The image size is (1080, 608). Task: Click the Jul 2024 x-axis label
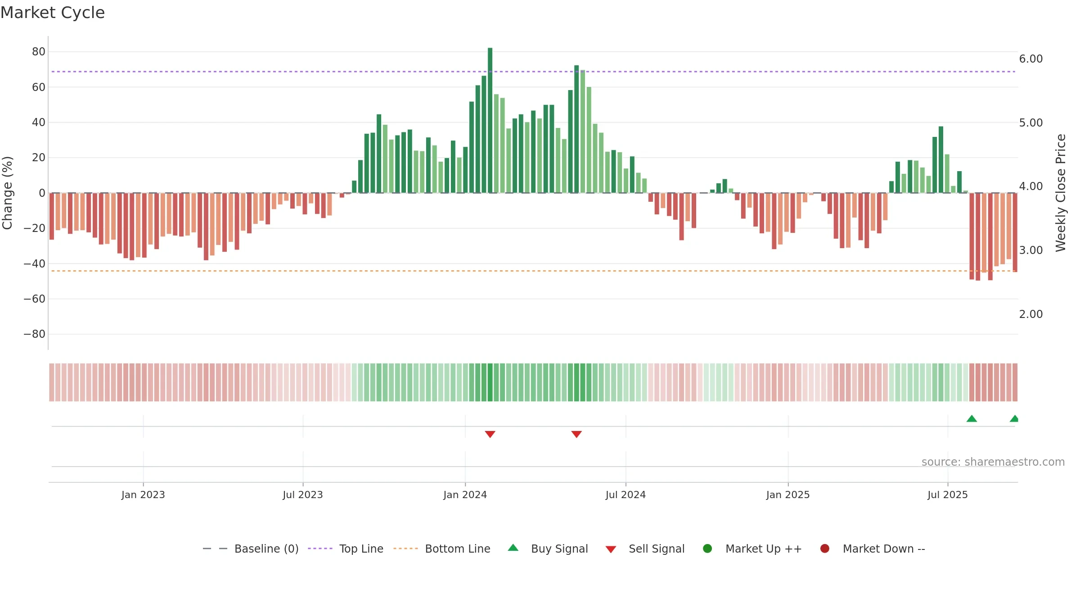click(625, 495)
